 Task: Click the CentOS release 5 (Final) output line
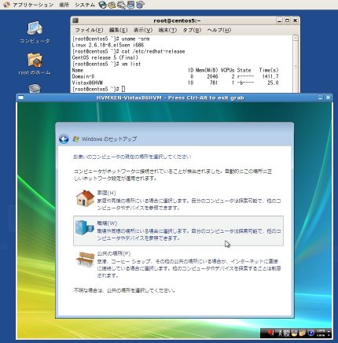[x=105, y=57]
